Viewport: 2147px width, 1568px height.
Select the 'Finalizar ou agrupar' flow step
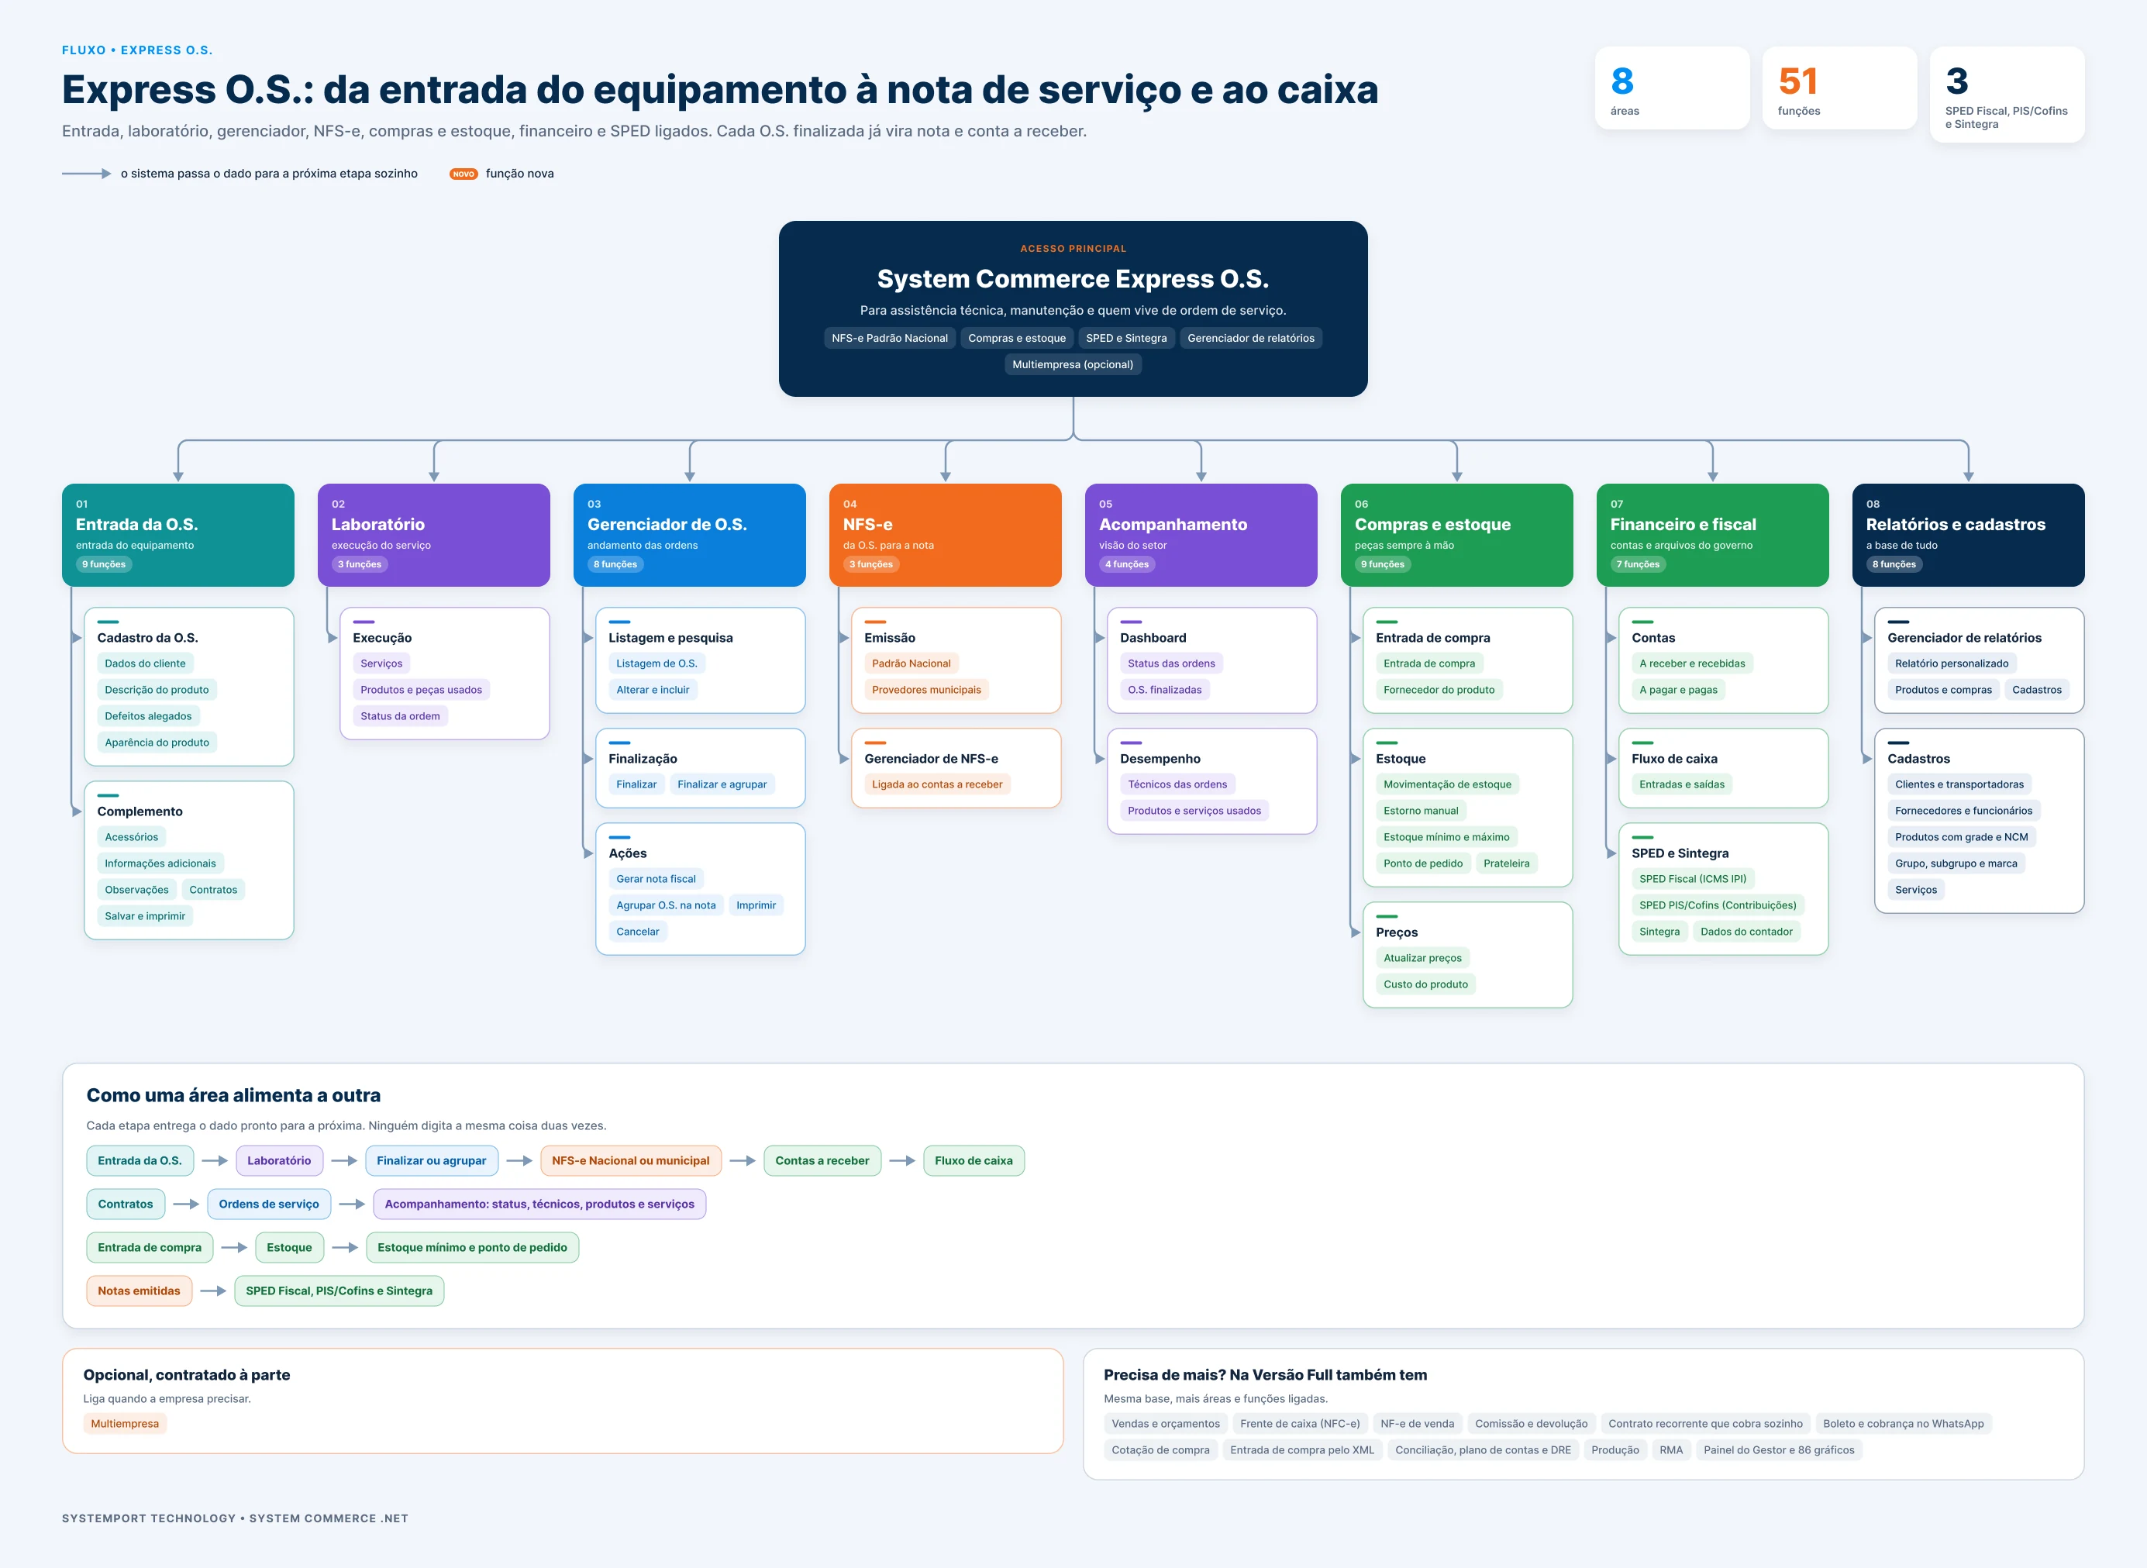(431, 1161)
